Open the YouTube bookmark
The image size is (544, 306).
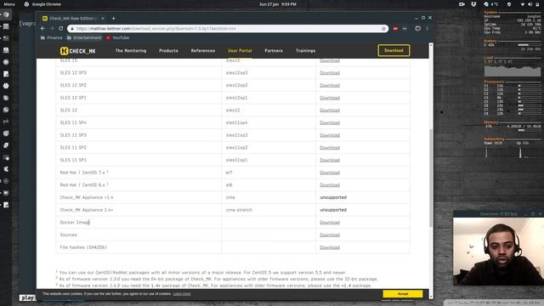pos(117,37)
